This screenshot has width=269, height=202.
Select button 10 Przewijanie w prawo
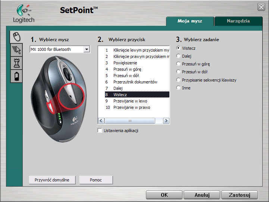[137, 107]
